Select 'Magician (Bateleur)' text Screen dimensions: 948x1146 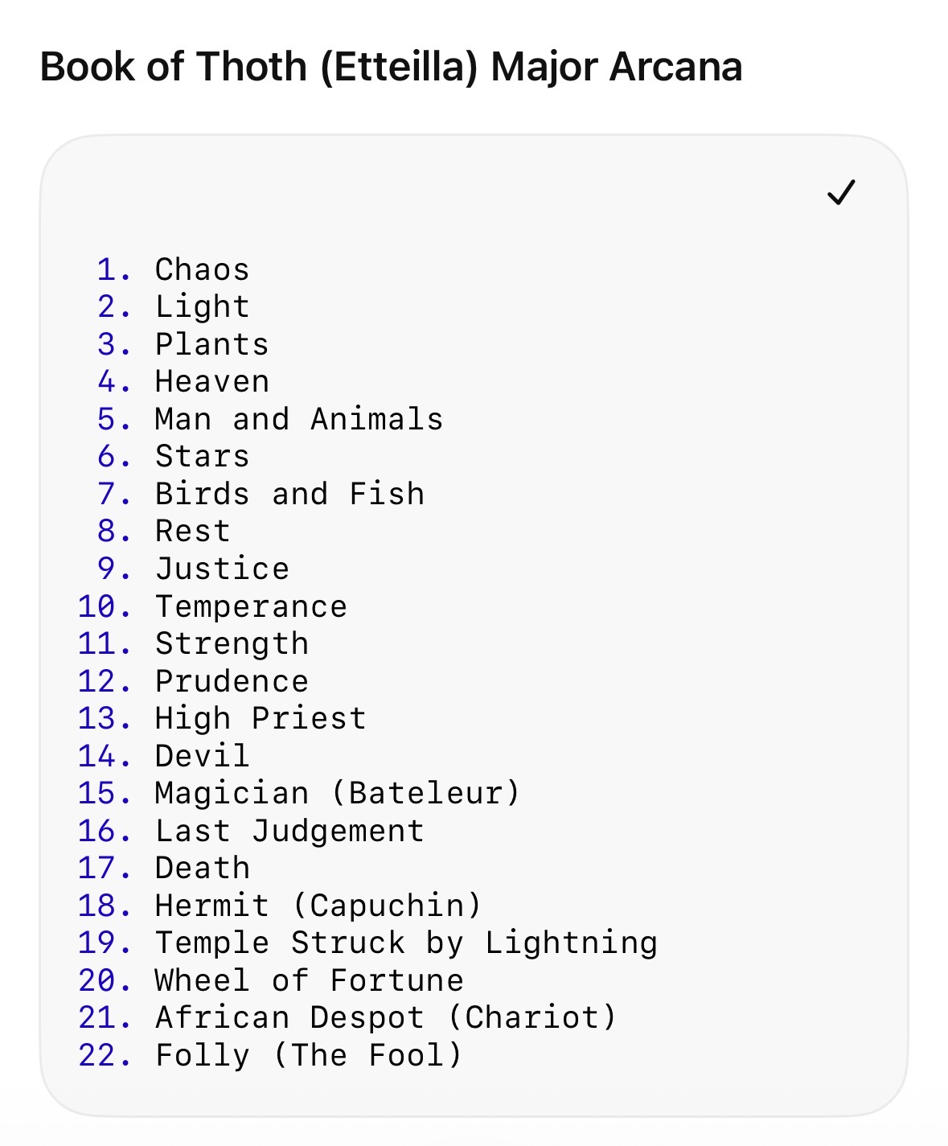pos(338,794)
